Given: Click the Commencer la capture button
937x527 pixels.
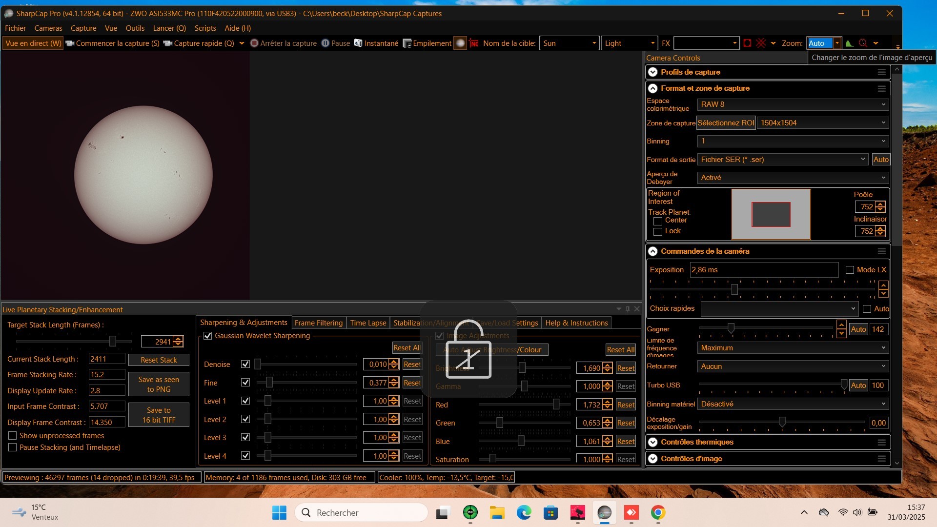Looking at the screenshot, I should pos(113,43).
